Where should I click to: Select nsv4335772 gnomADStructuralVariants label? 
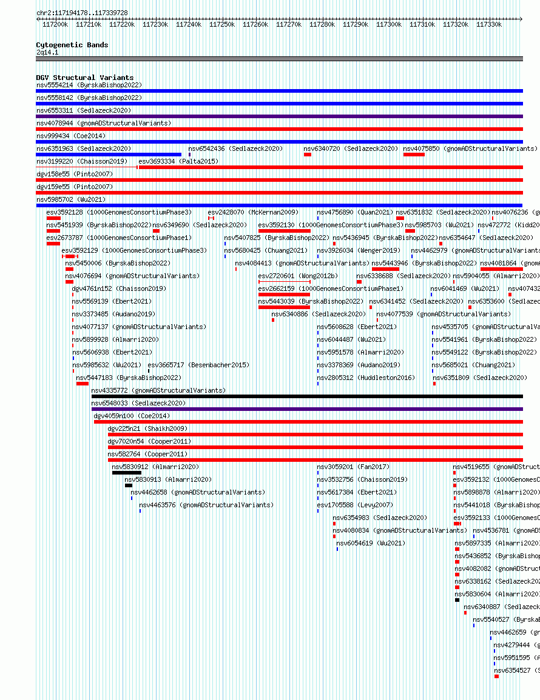pyautogui.click(x=158, y=391)
